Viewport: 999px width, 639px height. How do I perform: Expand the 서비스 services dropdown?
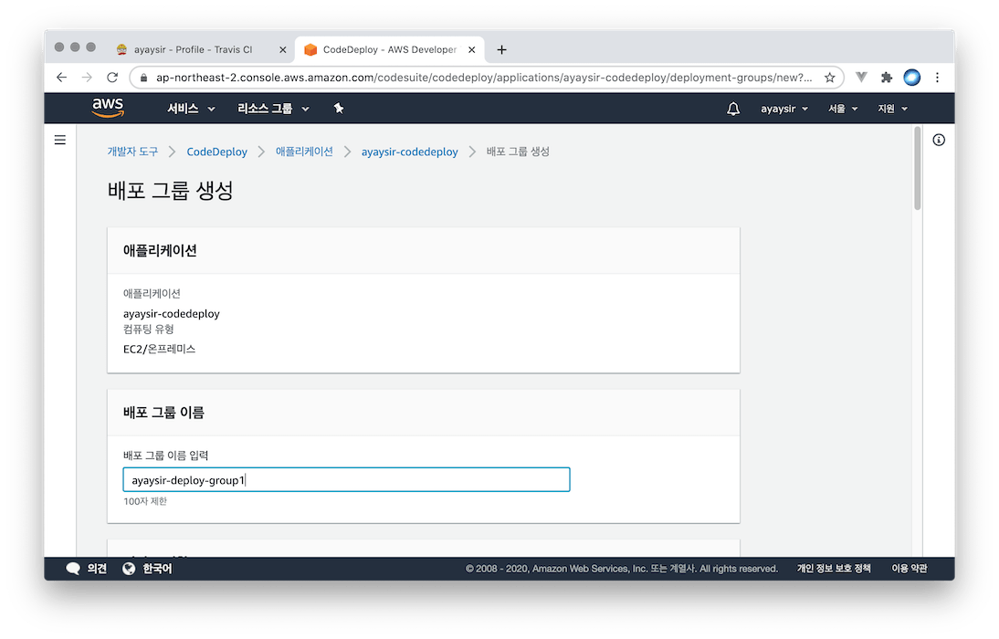pos(191,109)
